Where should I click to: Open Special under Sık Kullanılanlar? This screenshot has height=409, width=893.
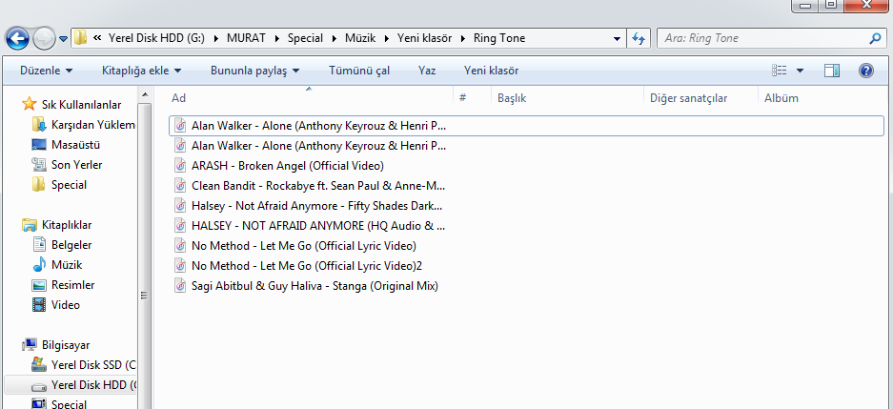click(69, 185)
